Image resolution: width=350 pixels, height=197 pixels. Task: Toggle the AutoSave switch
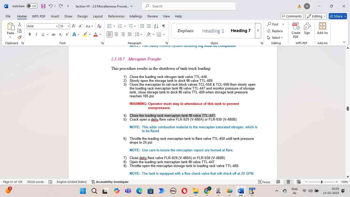32,6
